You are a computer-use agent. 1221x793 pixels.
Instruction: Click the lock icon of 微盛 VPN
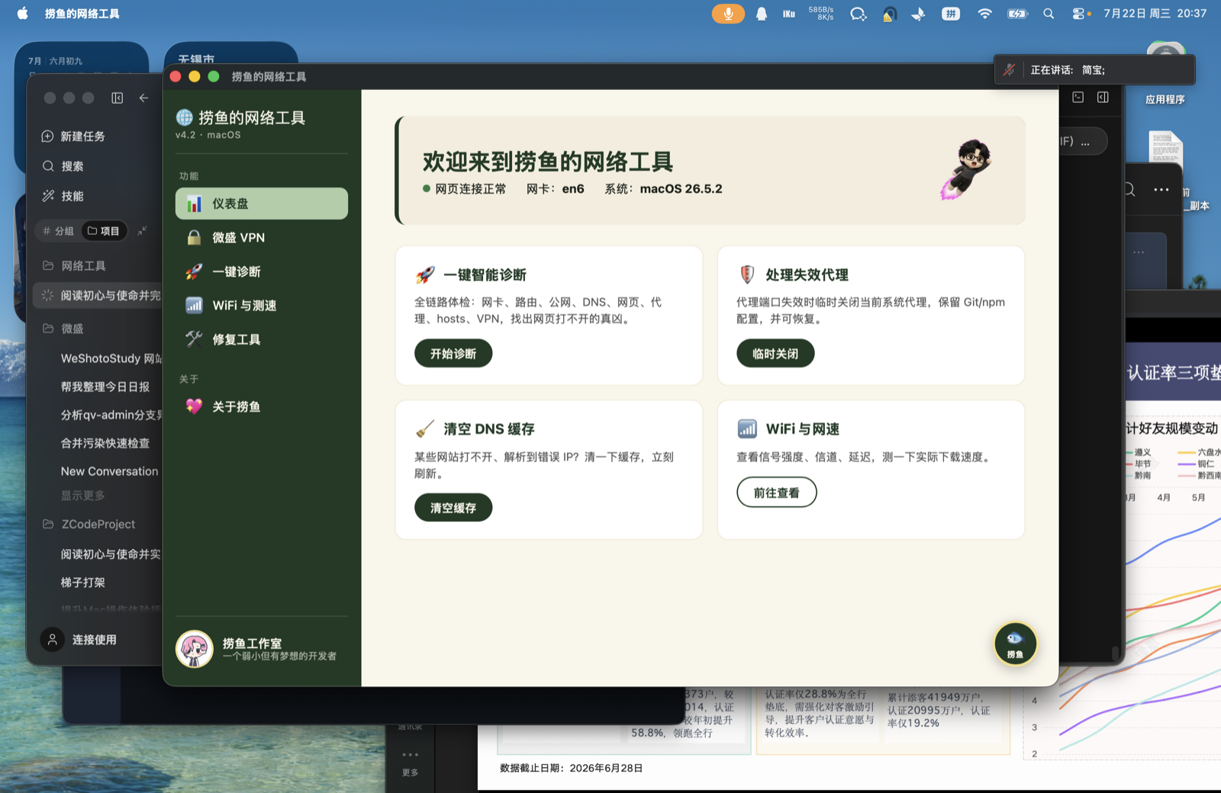tap(195, 238)
